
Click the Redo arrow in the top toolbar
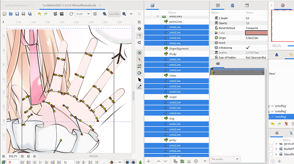(46, 14)
